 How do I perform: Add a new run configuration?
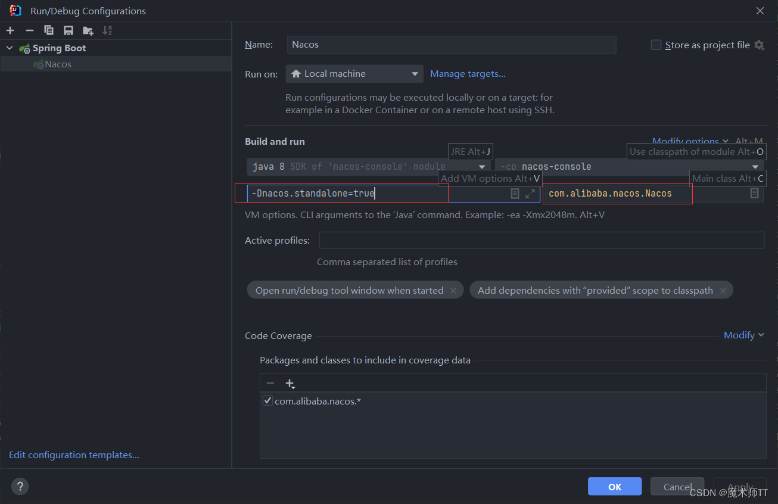[10, 30]
